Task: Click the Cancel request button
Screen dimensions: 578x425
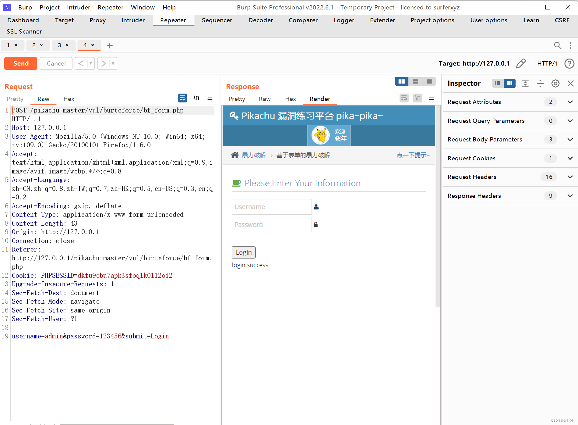Action: click(56, 63)
